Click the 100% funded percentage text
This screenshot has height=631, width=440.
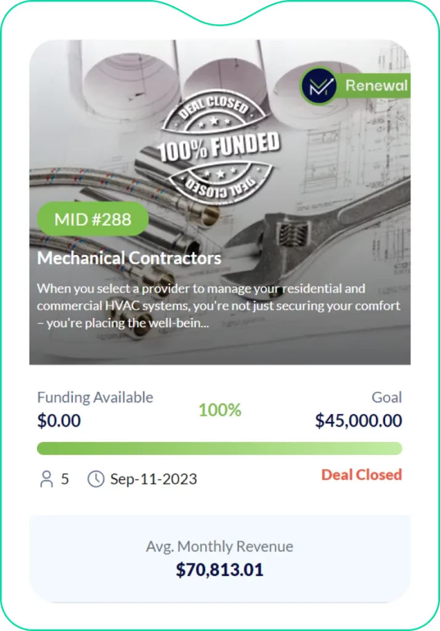[219, 410]
